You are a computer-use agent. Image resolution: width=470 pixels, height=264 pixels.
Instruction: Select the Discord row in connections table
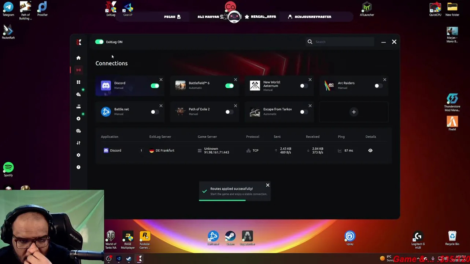coord(244,150)
